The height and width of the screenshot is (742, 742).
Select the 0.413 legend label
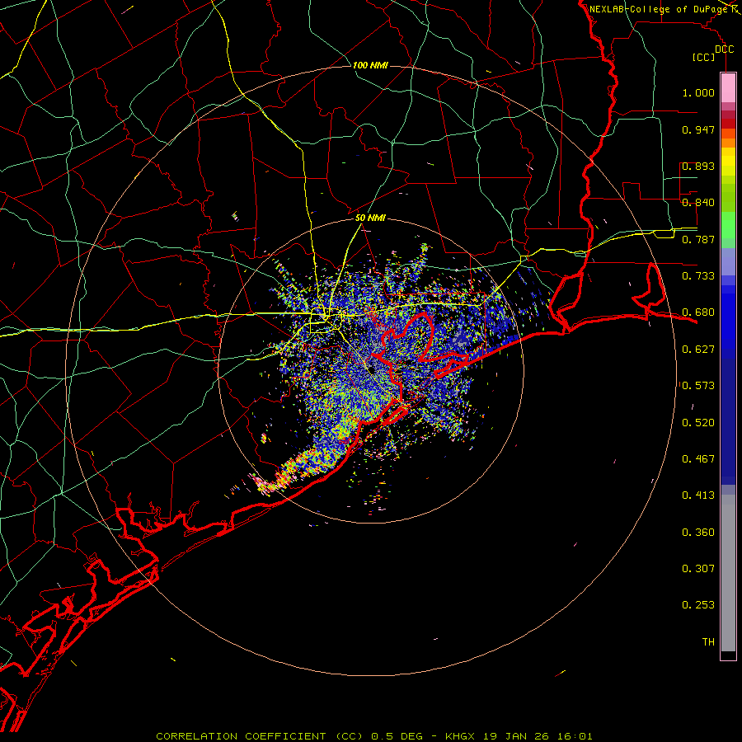698,495
